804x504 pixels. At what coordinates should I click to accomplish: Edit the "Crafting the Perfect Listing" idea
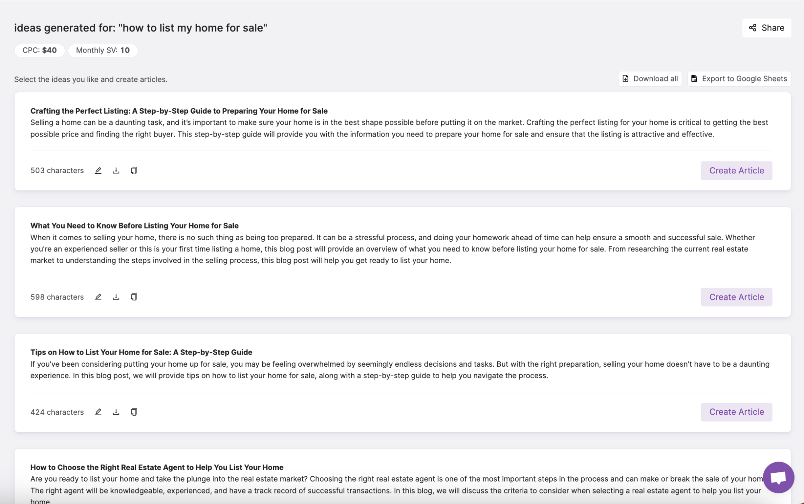point(98,170)
